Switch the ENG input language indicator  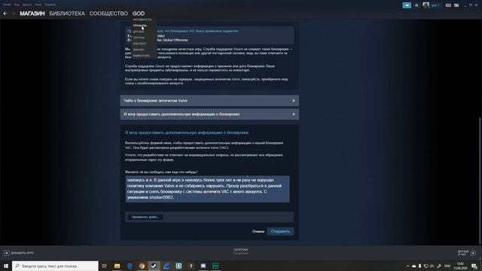447,266
